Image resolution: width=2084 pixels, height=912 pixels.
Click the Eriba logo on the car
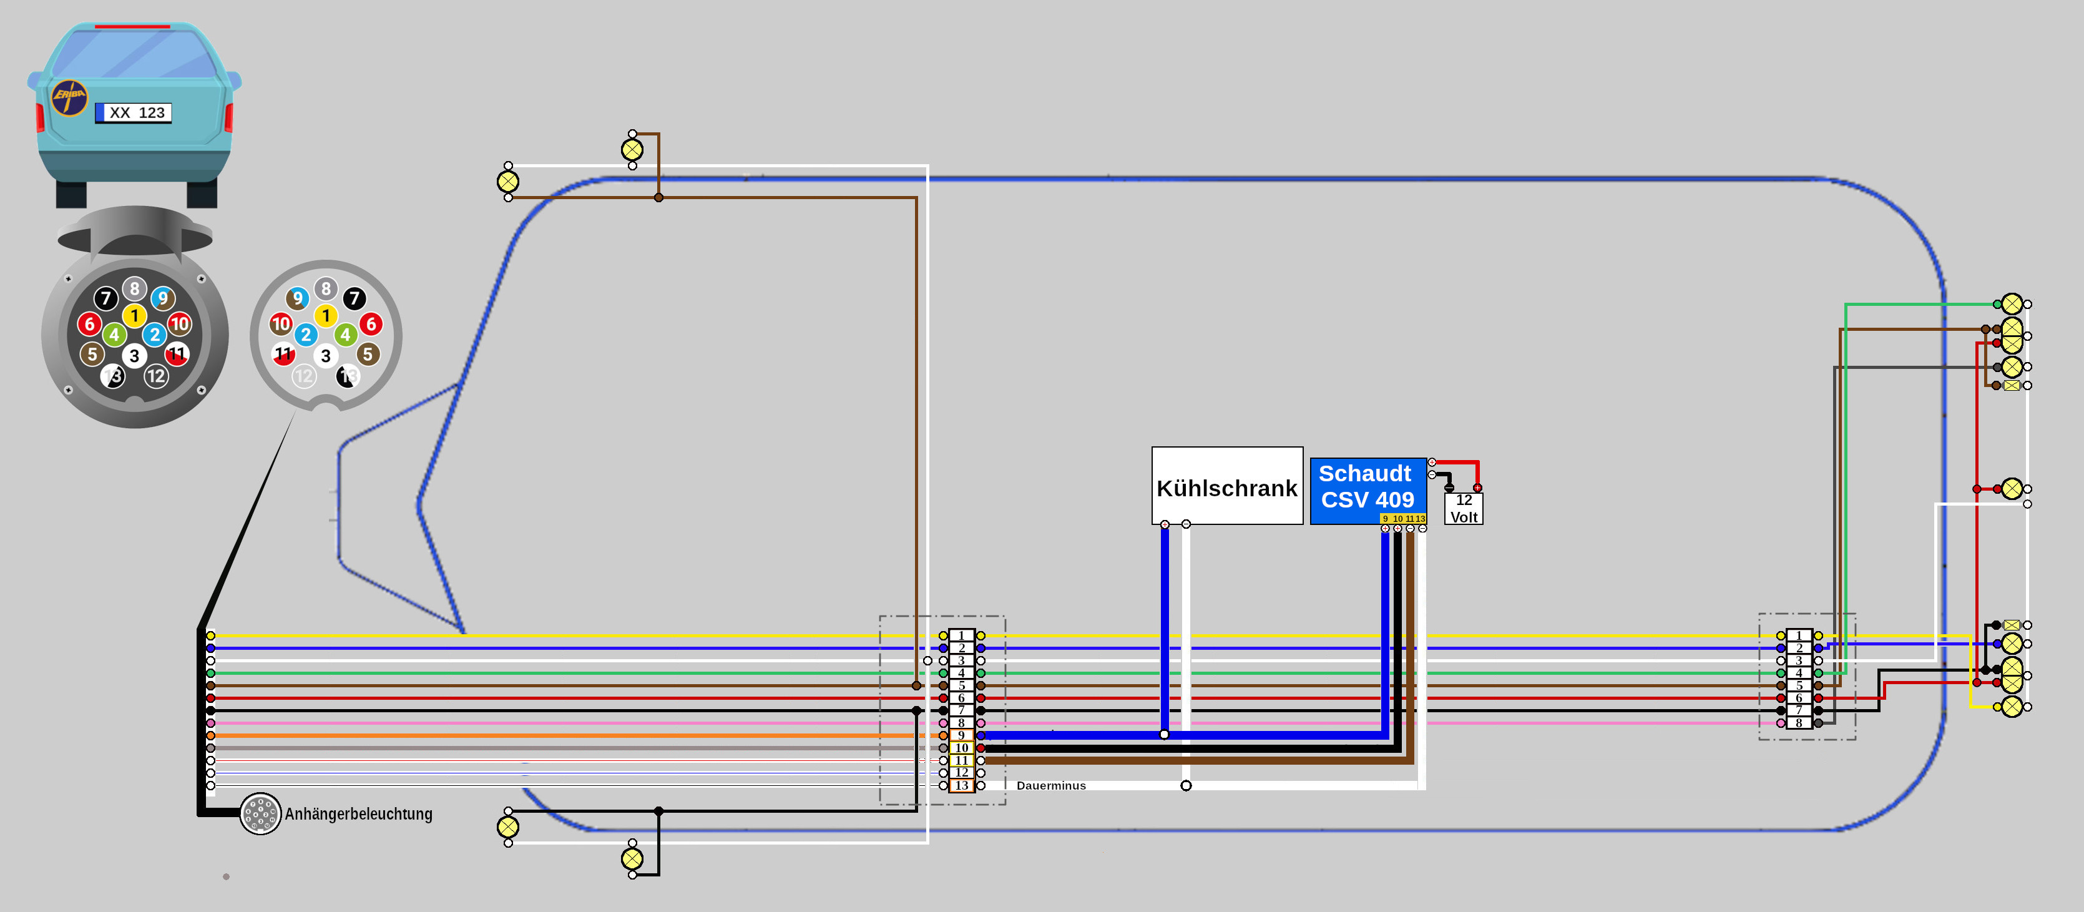tap(69, 98)
